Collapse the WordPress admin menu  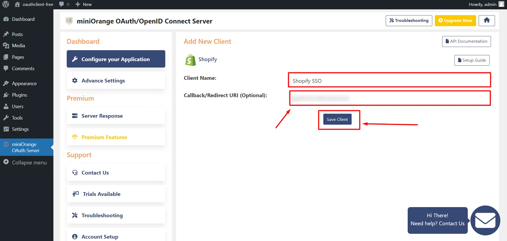(27, 163)
